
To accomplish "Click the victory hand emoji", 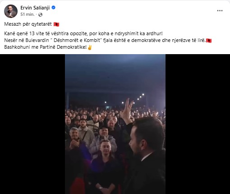I will tap(90, 47).
